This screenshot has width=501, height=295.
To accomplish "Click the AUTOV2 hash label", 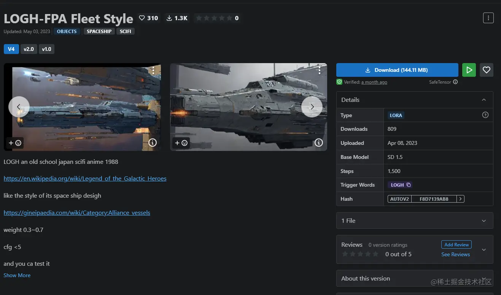I will 399,199.
